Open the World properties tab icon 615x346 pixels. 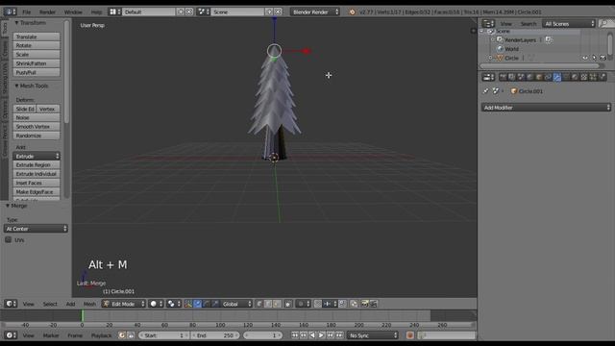click(529, 77)
